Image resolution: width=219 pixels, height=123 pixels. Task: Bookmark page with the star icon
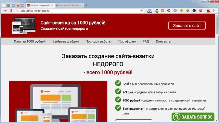click(x=141, y=11)
